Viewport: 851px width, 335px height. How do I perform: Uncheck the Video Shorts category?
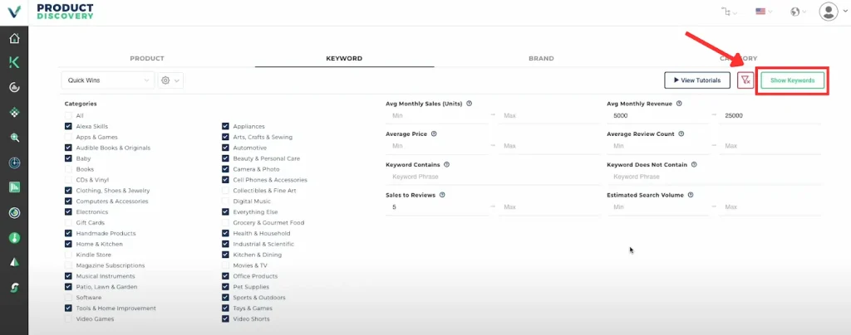pos(225,318)
